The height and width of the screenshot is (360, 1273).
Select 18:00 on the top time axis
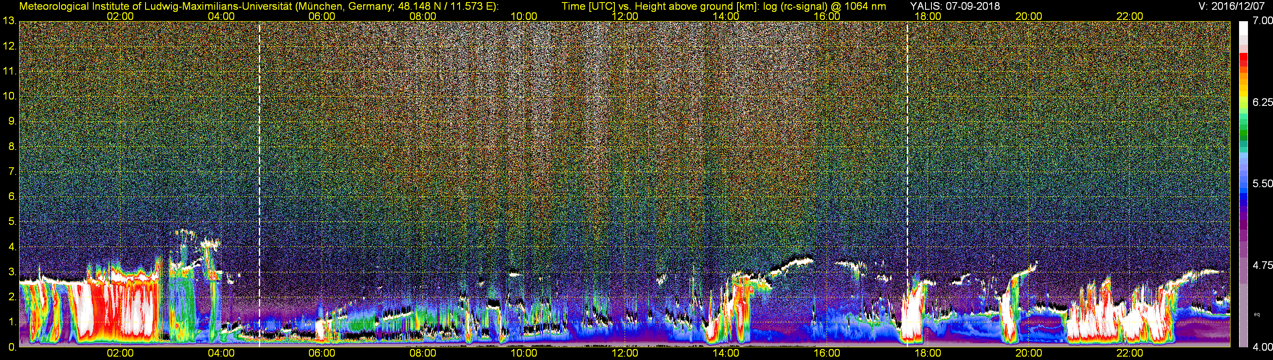(x=928, y=16)
